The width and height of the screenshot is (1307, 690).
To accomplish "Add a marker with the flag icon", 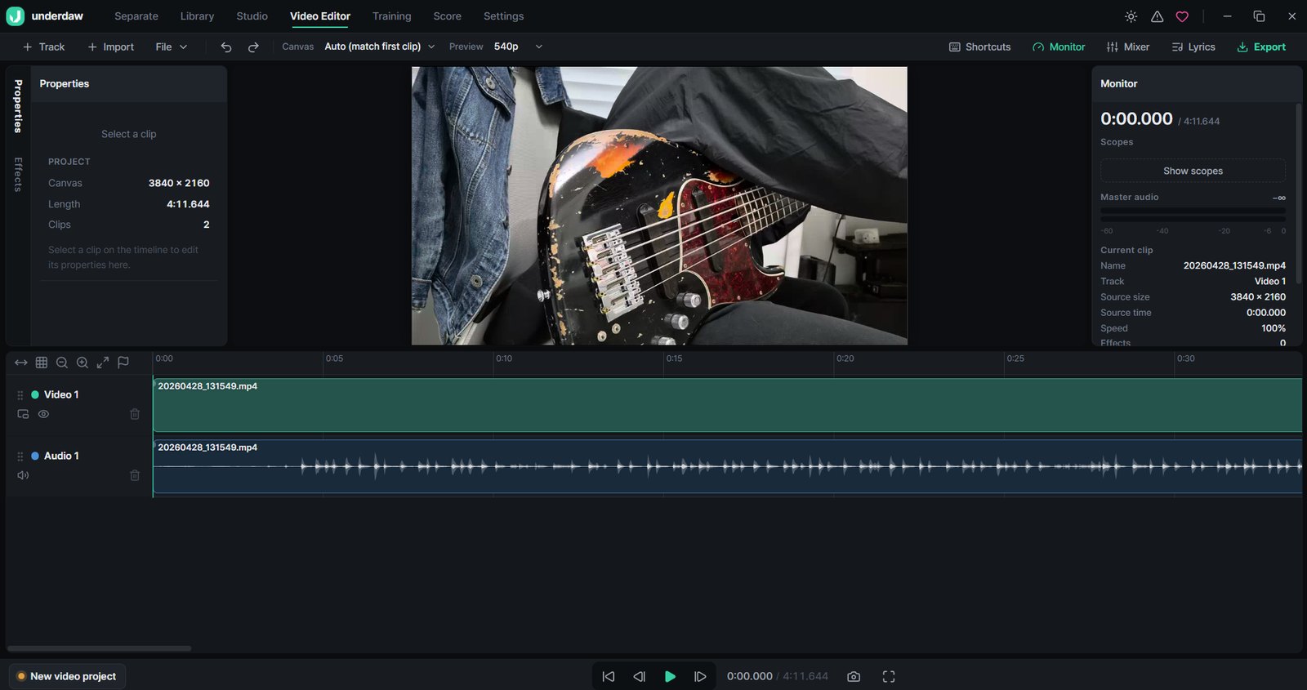I will (x=123, y=363).
